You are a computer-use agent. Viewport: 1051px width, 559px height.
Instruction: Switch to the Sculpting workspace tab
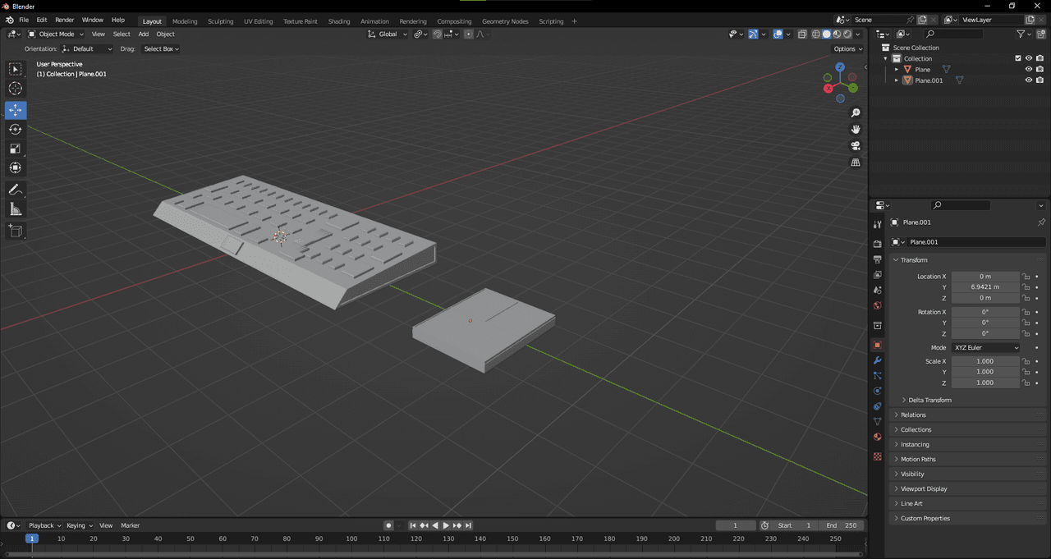(220, 21)
